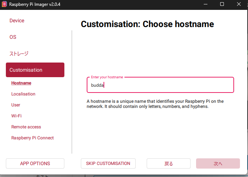This screenshot has height=177, width=248.
Task: Click the 次へ next button
Action: point(218,163)
